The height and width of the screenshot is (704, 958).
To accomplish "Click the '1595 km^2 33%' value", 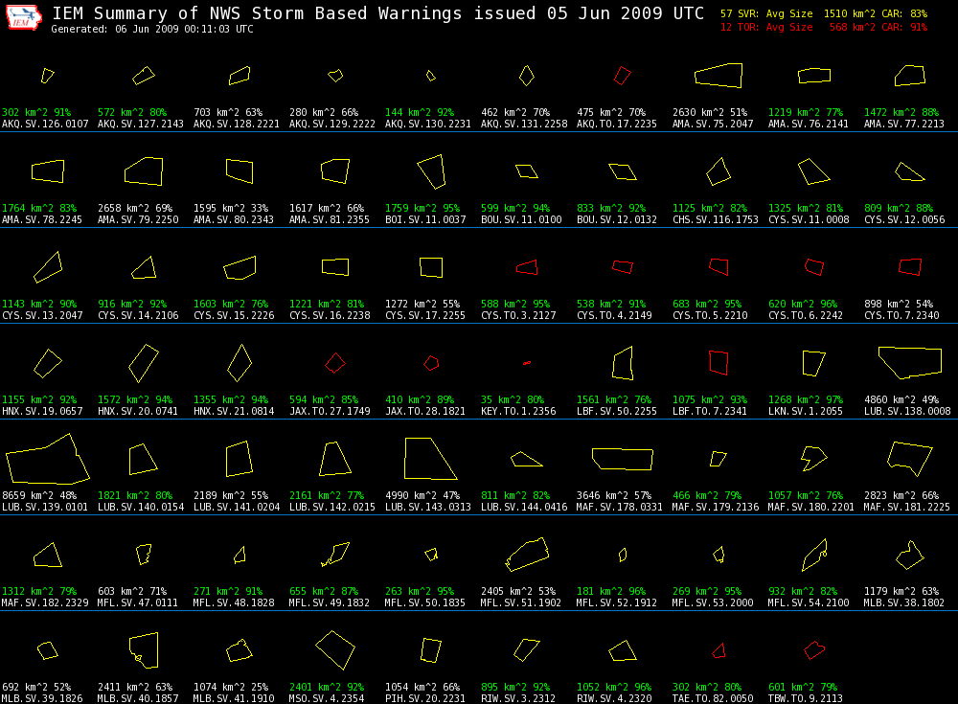I will tap(231, 209).
